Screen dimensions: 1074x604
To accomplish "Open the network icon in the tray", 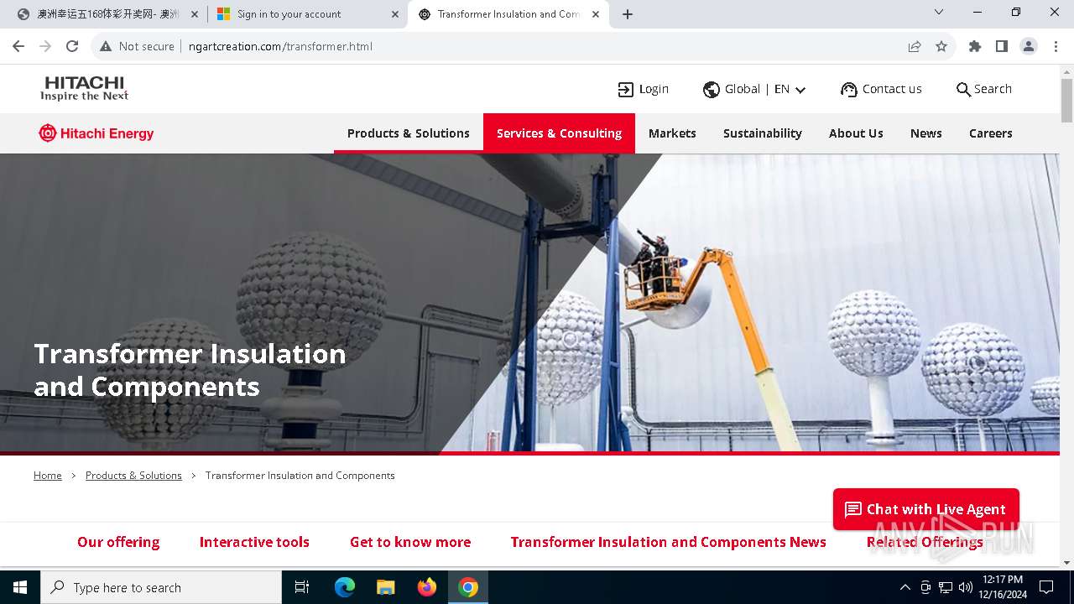I will [946, 587].
